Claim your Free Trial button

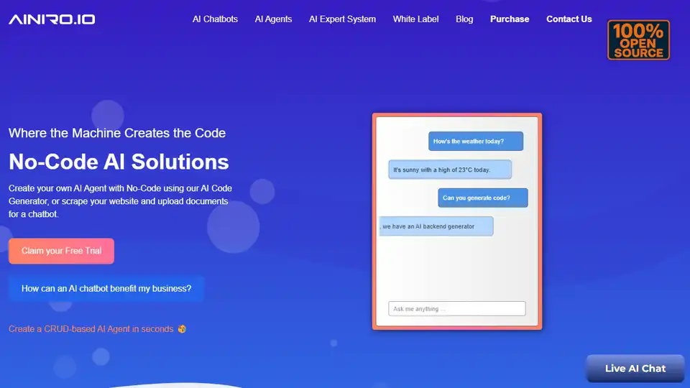pyautogui.click(x=61, y=251)
